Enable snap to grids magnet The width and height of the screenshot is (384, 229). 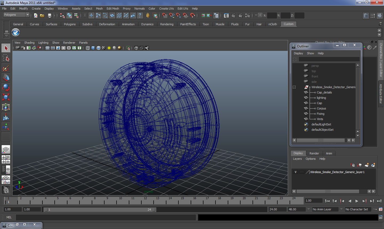165,15
